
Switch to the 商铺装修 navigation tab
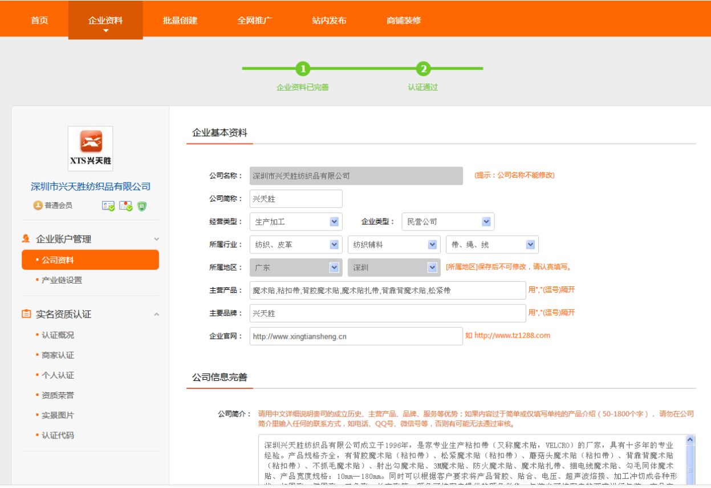click(404, 20)
